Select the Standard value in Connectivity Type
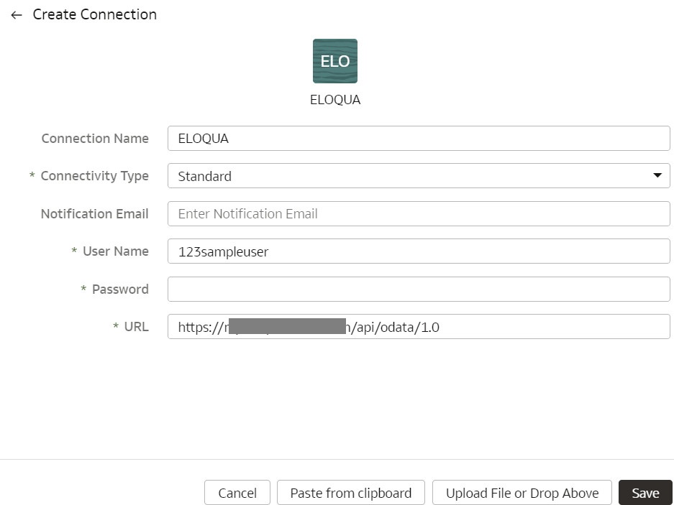 (205, 176)
